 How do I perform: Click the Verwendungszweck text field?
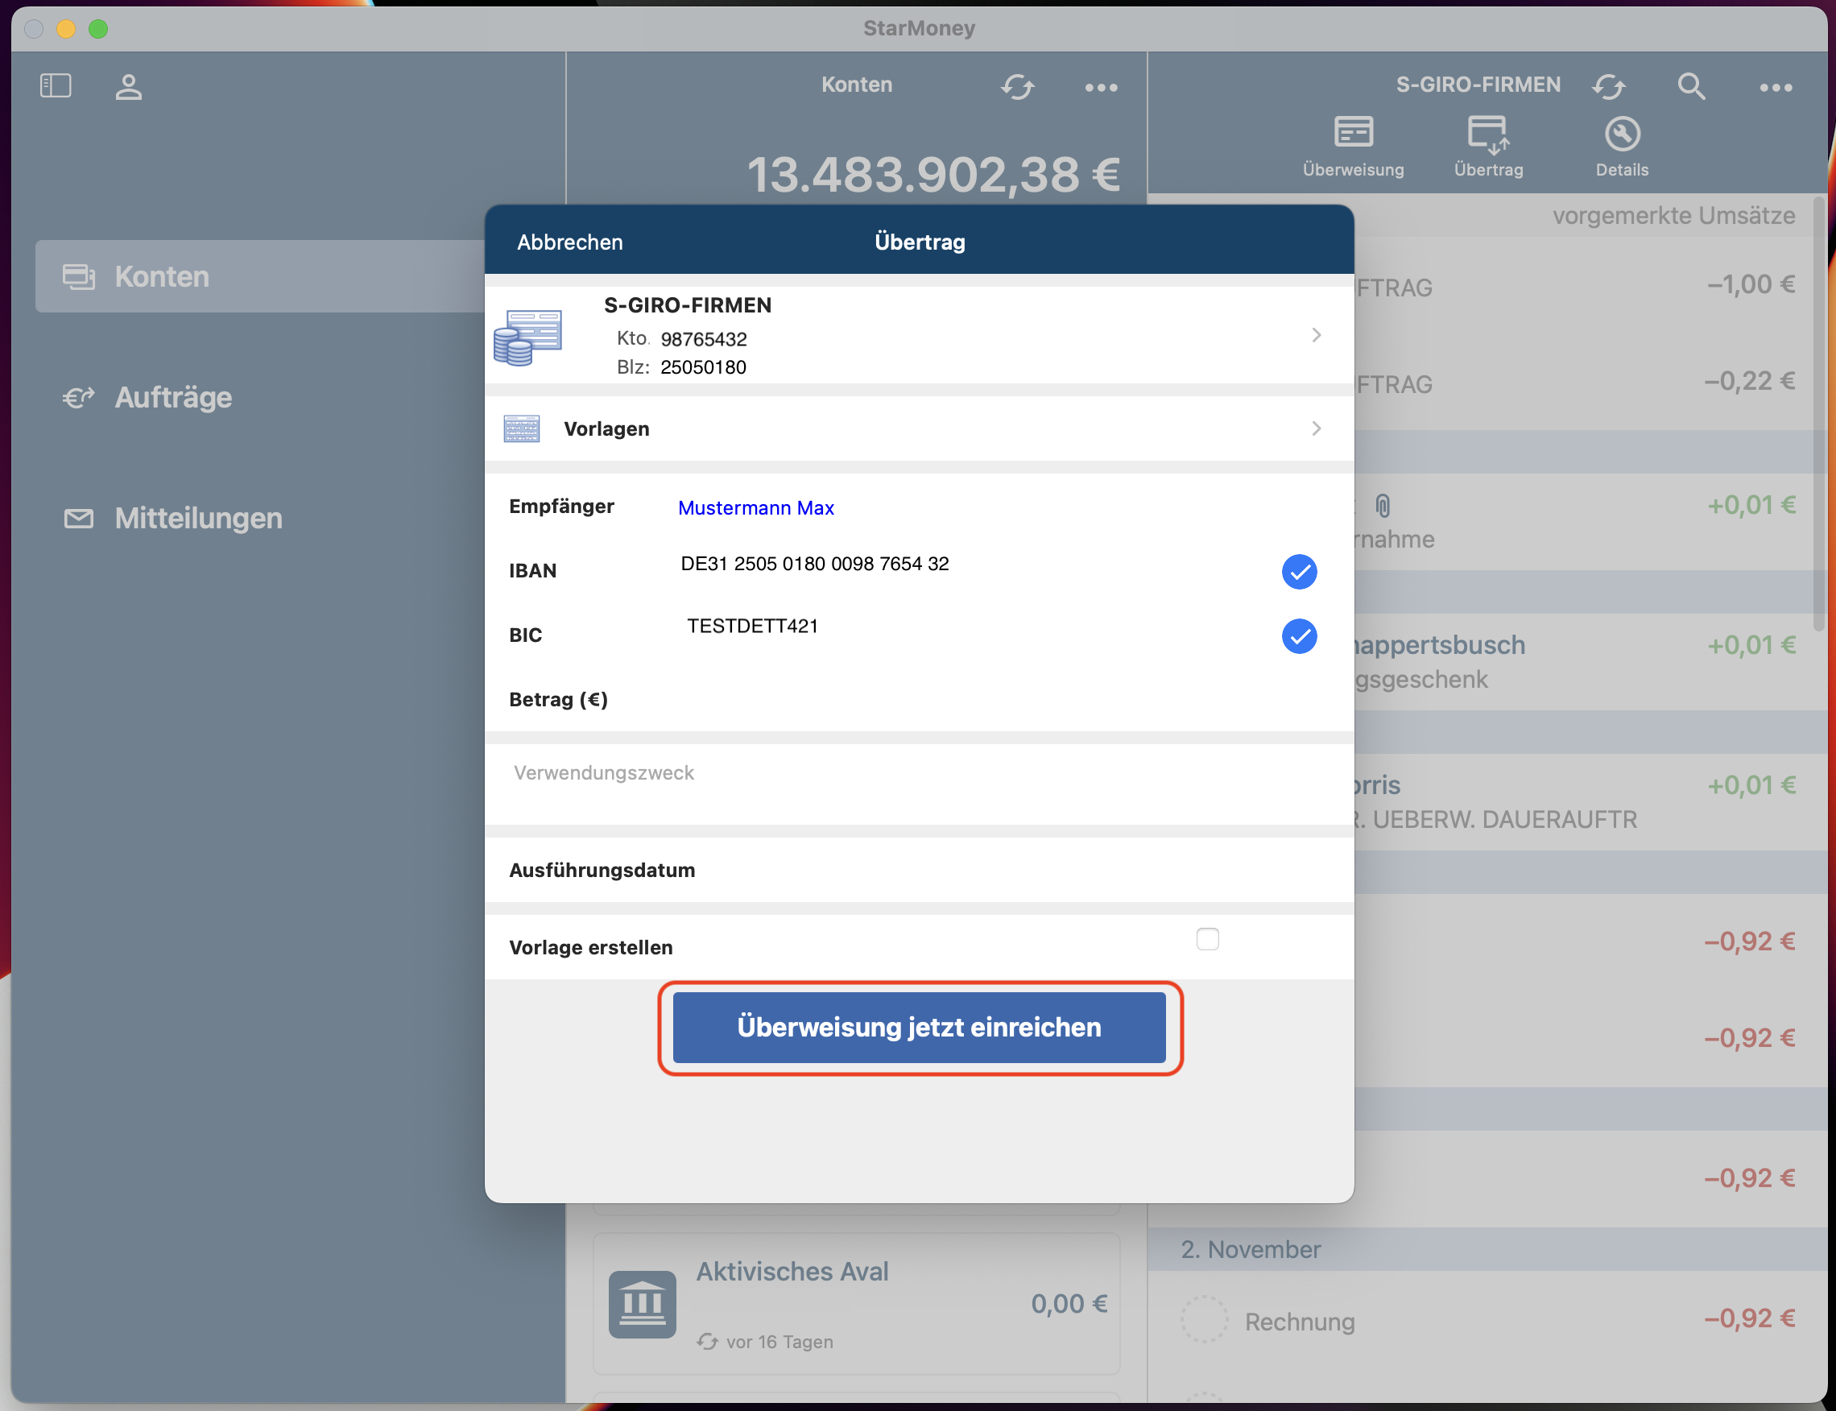919,784
